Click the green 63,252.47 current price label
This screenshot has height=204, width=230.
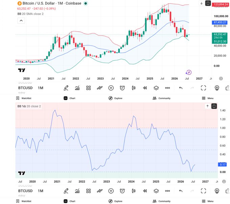click(x=220, y=34)
